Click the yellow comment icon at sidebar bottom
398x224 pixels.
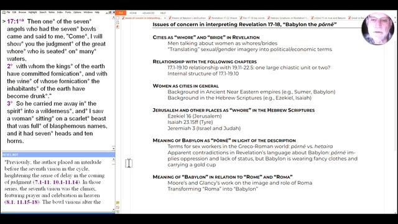click(x=118, y=203)
